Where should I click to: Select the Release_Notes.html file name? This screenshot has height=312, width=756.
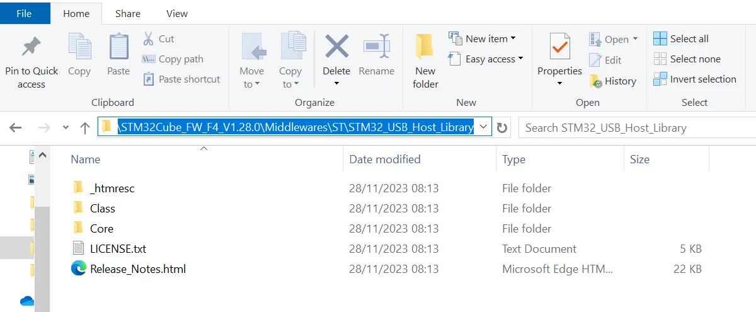(138, 269)
